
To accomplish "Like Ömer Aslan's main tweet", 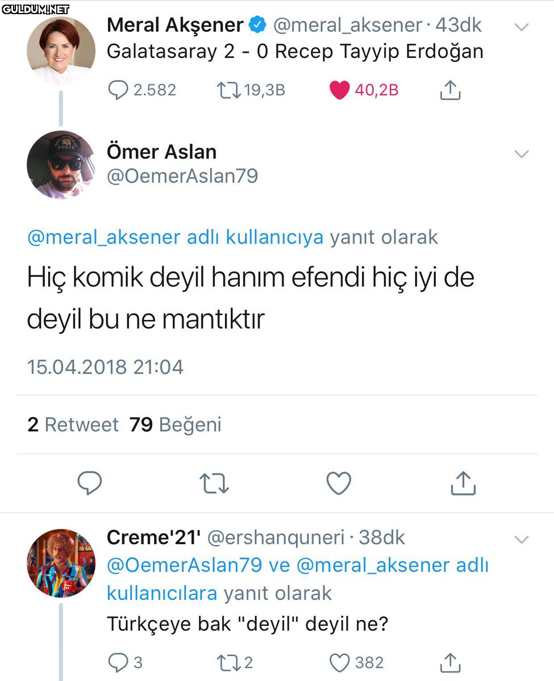I will [339, 483].
